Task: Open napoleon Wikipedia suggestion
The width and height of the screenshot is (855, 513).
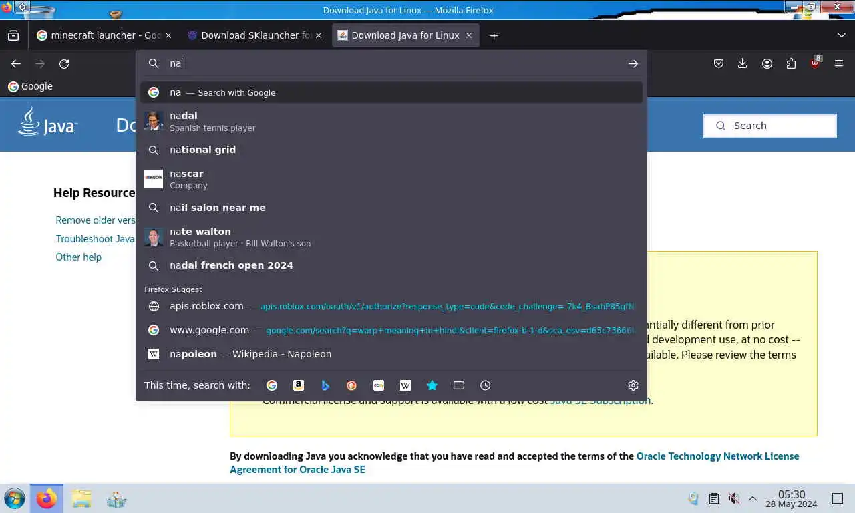Action: click(391, 354)
